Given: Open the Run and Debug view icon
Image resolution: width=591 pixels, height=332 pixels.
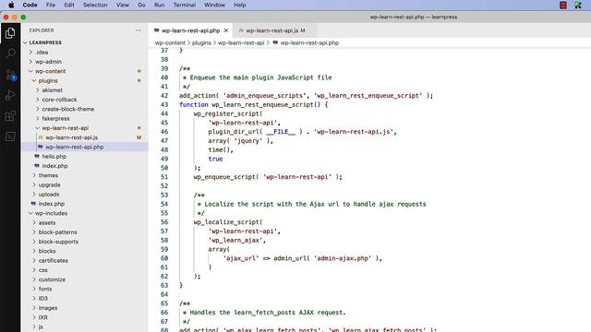Looking at the screenshot, I should (x=10, y=95).
